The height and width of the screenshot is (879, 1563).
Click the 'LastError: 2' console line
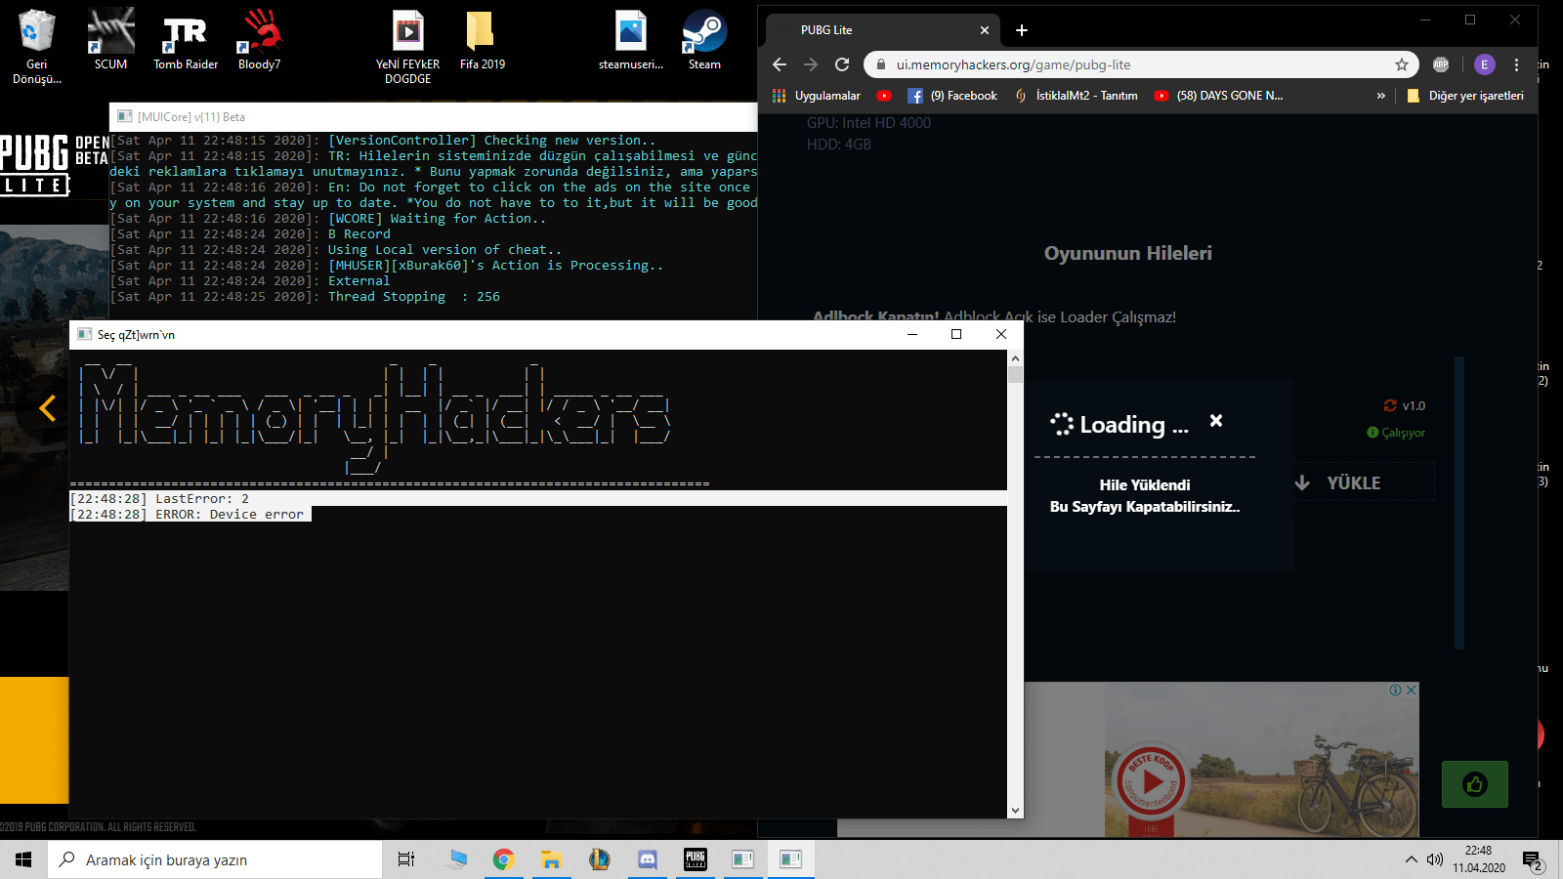(159, 499)
